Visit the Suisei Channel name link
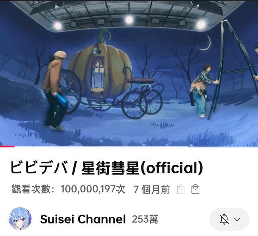This screenshot has width=258, height=236. click(x=83, y=219)
